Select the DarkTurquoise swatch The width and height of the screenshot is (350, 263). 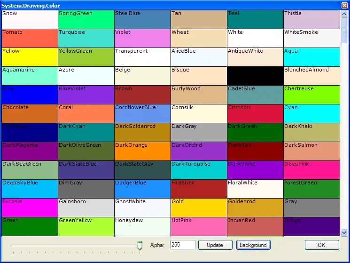click(x=199, y=170)
